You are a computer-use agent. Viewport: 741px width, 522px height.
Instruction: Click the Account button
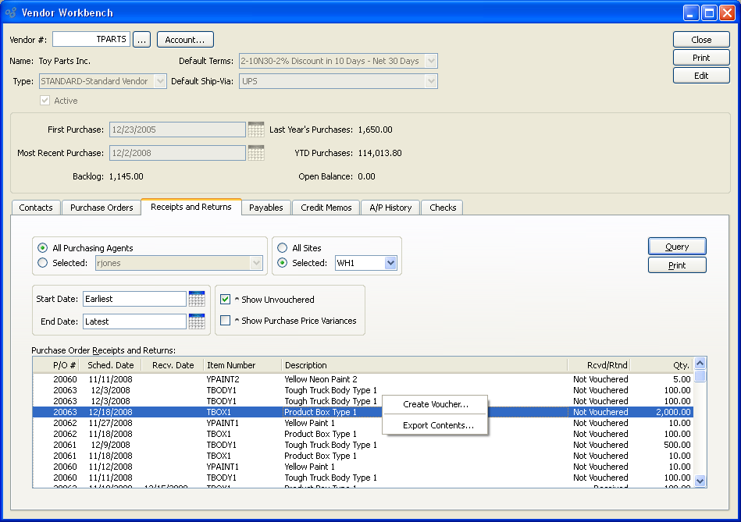(x=185, y=40)
